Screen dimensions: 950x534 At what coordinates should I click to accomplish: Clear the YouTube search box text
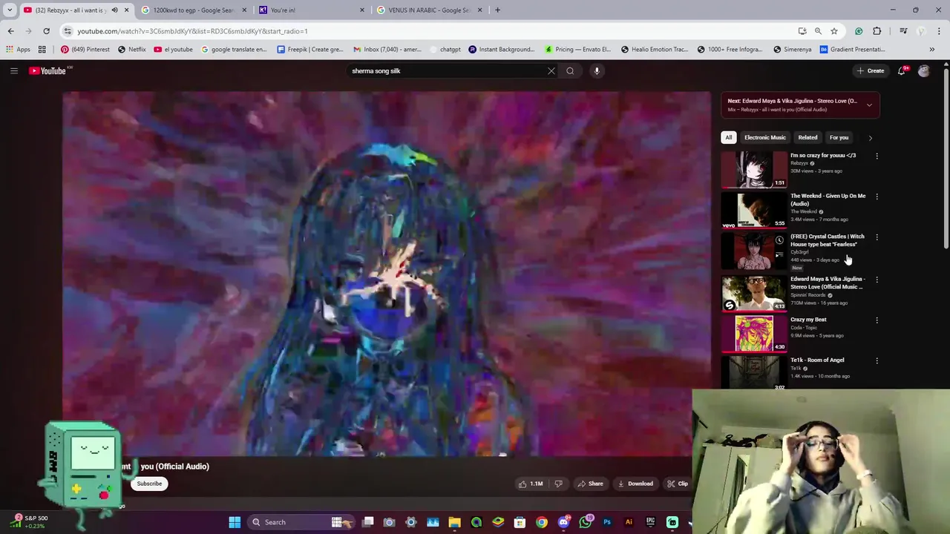551,70
